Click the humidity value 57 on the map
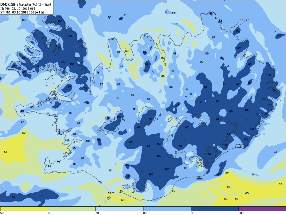This screenshot has height=215, width=286. pyautogui.click(x=227, y=173)
